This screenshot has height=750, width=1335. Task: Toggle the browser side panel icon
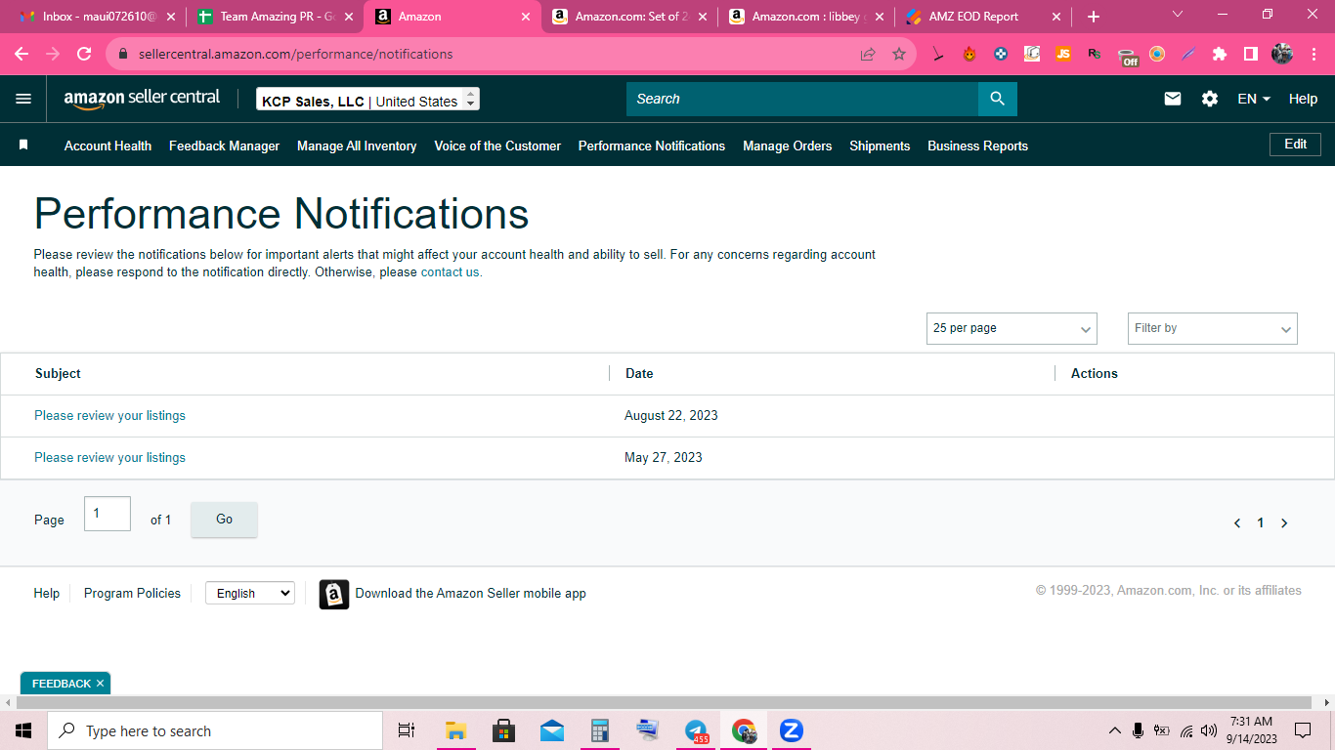(1251, 54)
